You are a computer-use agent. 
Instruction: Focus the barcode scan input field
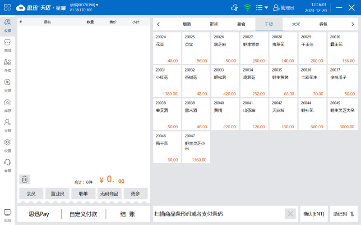[219, 214]
